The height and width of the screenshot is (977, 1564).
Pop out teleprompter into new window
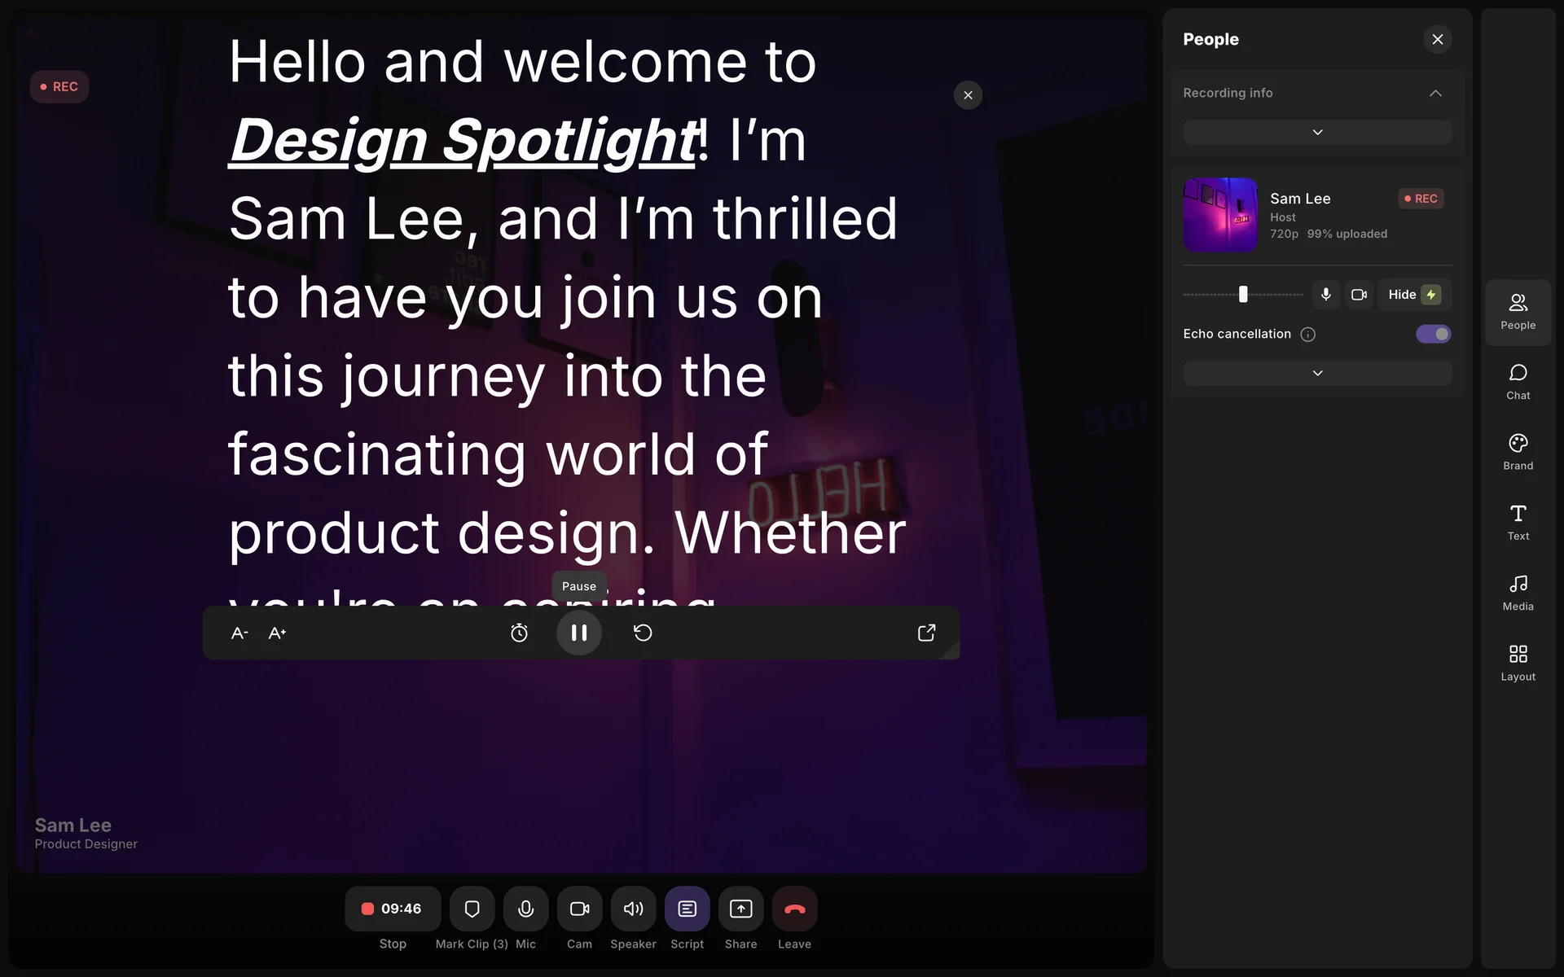point(926,633)
